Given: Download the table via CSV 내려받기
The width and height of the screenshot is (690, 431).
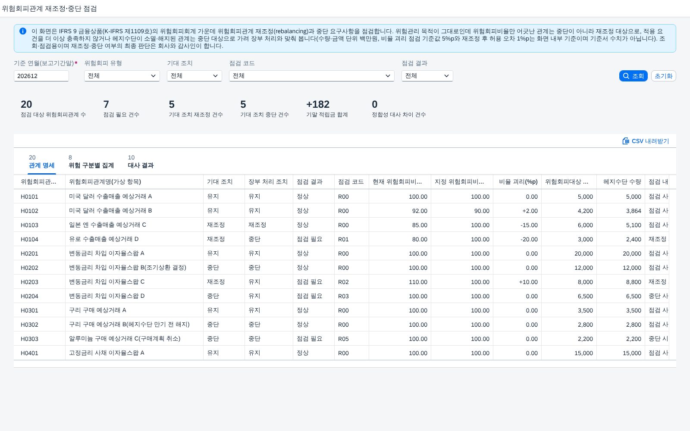Looking at the screenshot, I should [x=646, y=141].
